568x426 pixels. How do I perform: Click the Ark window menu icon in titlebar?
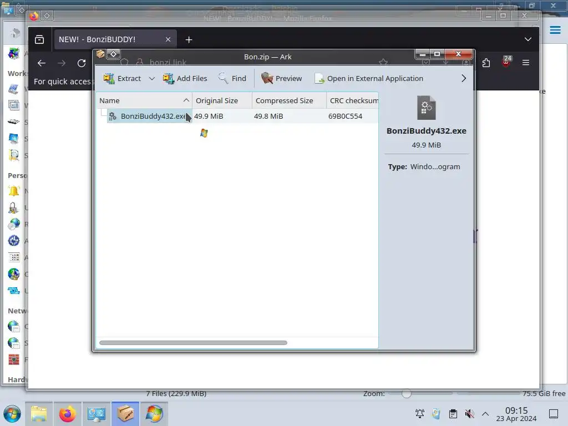coord(101,54)
